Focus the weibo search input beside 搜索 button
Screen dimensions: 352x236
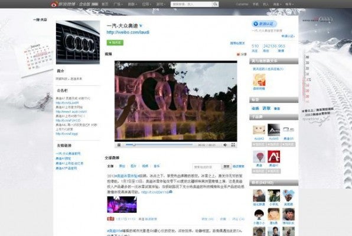(207, 167)
